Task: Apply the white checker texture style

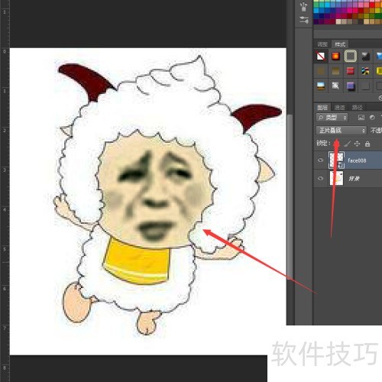Action: (335, 86)
